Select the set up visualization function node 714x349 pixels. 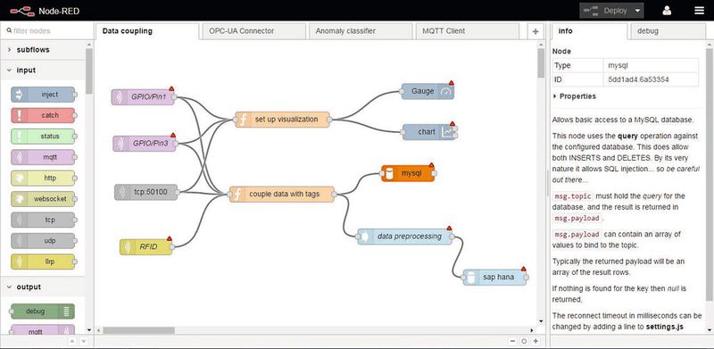pyautogui.click(x=282, y=120)
